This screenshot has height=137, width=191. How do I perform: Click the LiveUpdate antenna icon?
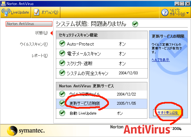pyautogui.click(x=6, y=12)
